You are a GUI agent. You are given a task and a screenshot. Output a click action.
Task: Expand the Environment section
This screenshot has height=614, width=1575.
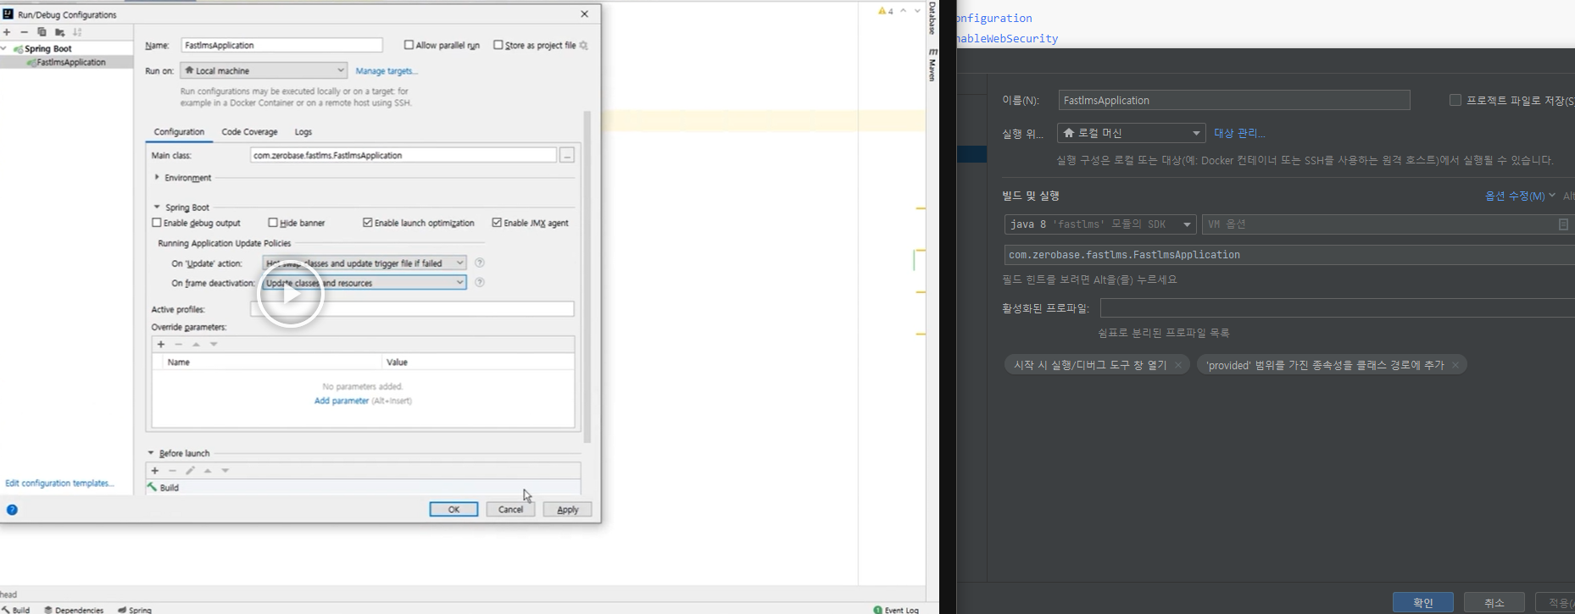click(157, 178)
